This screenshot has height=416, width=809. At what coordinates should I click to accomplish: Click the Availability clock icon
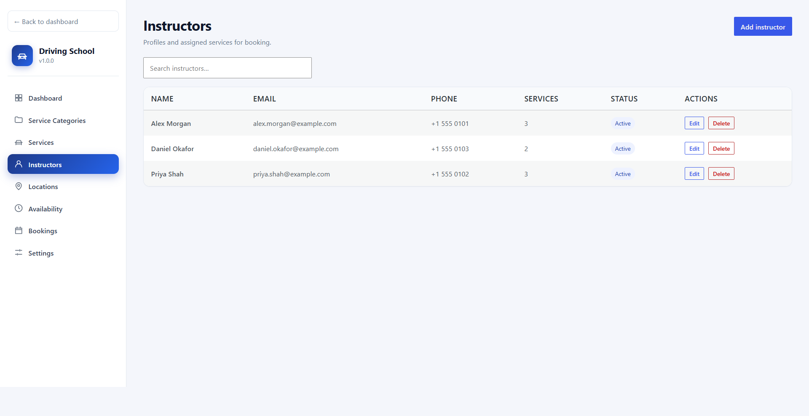click(19, 208)
